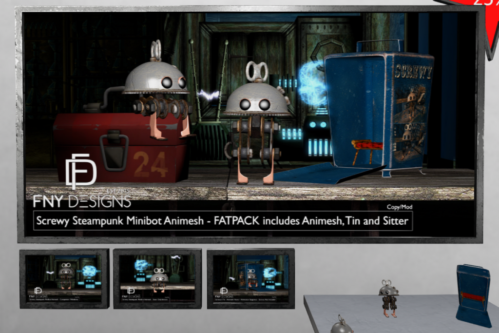Open the Screwy's Tin Animesh Home vendor thumbnail

point(250,279)
